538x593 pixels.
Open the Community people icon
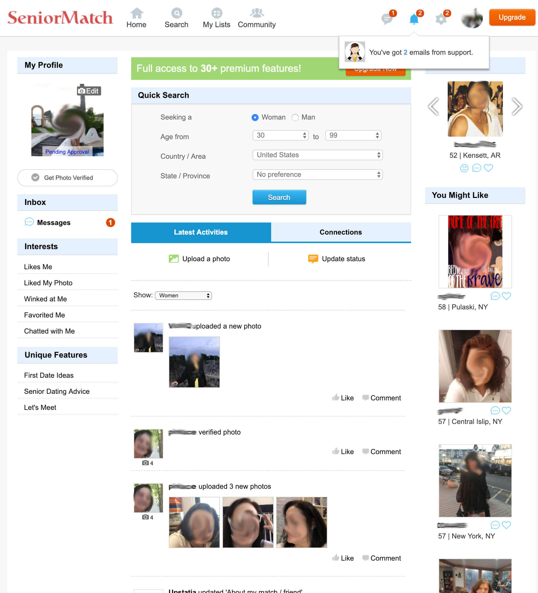tap(257, 13)
